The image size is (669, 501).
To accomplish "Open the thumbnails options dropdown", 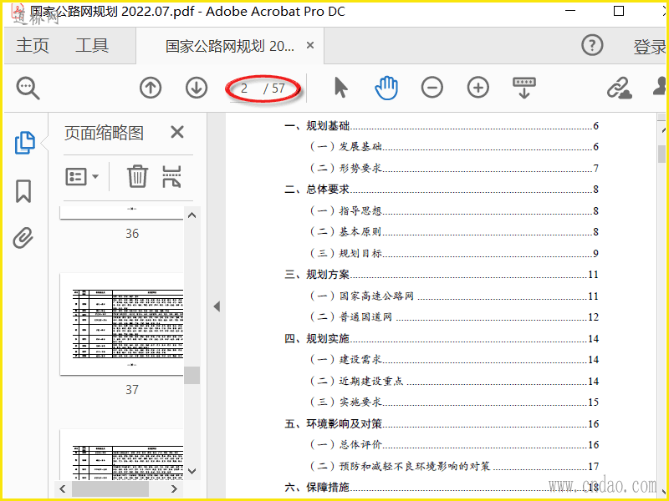I will pyautogui.click(x=82, y=176).
